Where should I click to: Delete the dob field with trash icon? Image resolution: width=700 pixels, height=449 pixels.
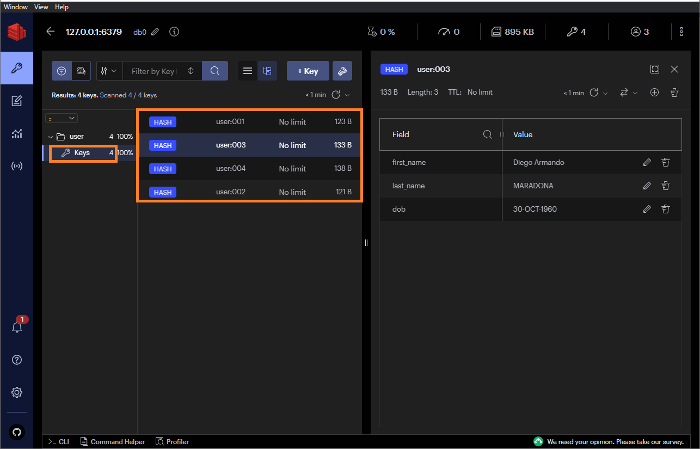[665, 209]
